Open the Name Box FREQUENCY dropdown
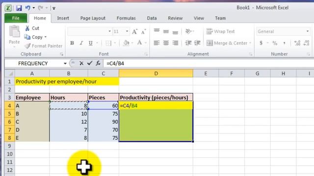314x176 pixels. click(x=65, y=64)
